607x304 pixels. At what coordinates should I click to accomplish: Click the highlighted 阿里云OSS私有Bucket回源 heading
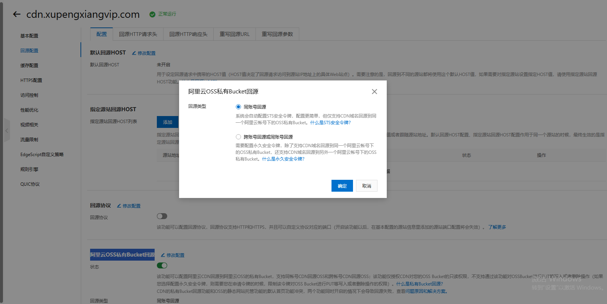click(x=122, y=255)
